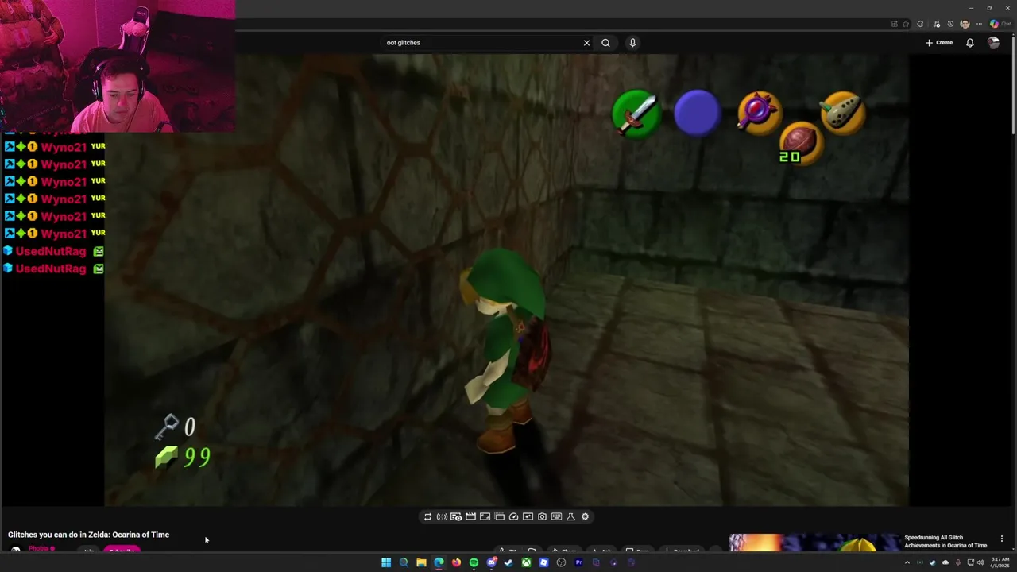The height and width of the screenshot is (572, 1017).
Task: Click the YouTube search magnifier button
Action: (605, 43)
